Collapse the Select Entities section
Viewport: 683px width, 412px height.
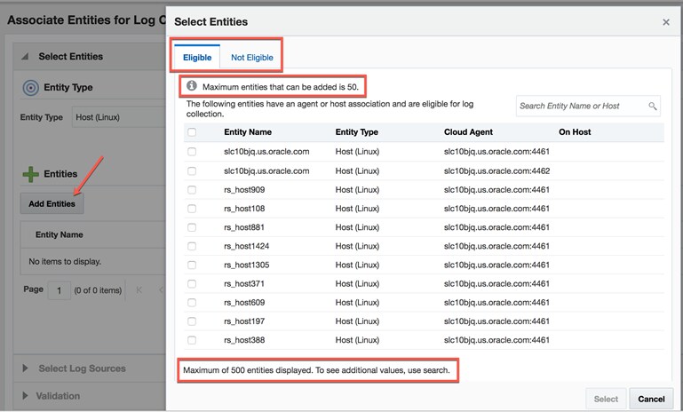[x=25, y=57]
